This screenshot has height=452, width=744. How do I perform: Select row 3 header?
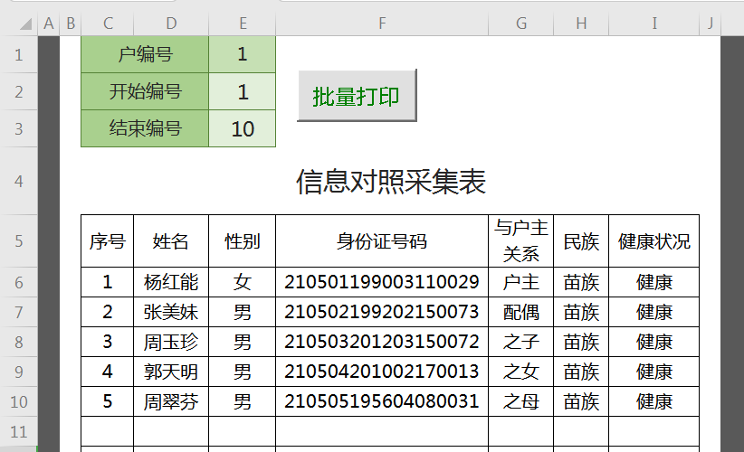pyautogui.click(x=18, y=128)
